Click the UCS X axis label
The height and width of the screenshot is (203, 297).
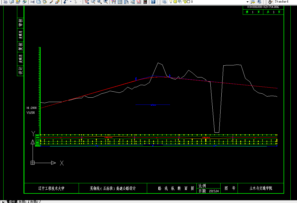pos(62,163)
